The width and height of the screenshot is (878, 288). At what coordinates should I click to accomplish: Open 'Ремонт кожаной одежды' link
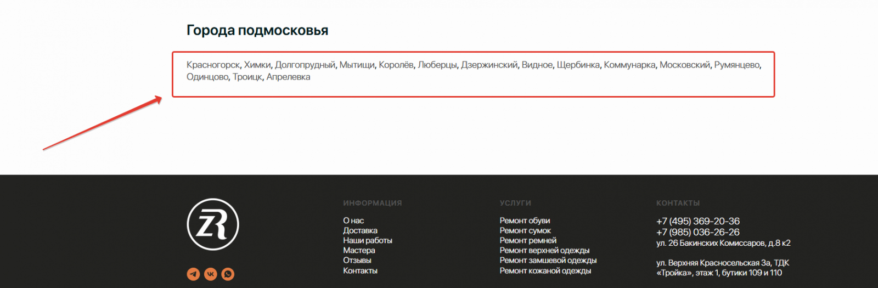pyautogui.click(x=545, y=270)
